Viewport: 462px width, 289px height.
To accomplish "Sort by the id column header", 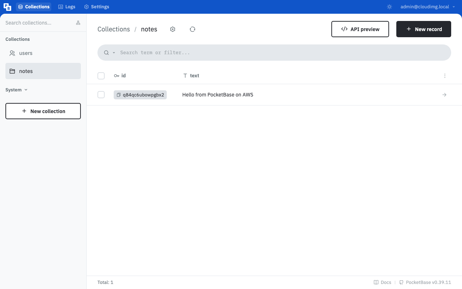I will pos(120,76).
